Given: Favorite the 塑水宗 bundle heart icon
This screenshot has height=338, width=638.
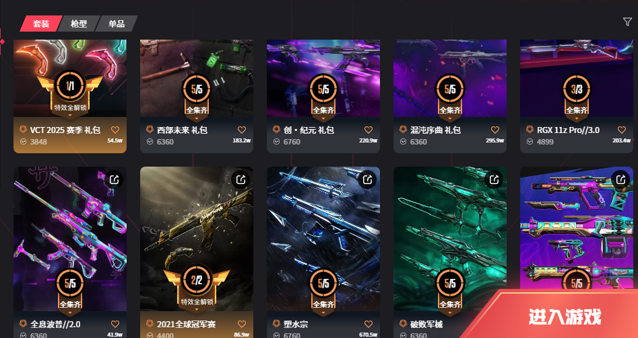Looking at the screenshot, I should point(369,324).
